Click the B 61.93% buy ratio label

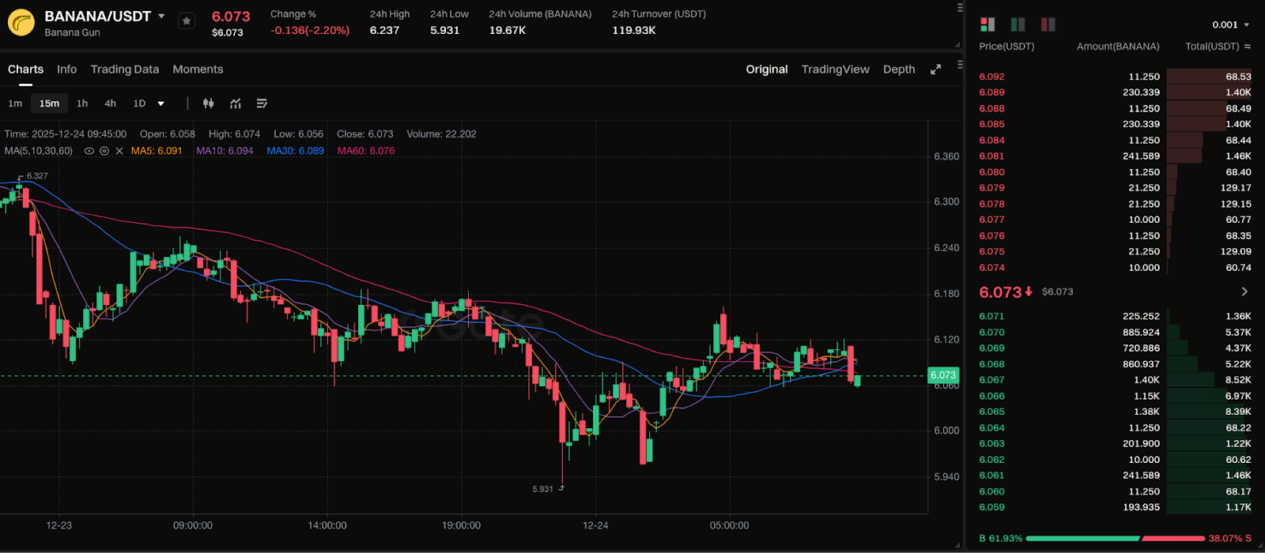point(1001,539)
